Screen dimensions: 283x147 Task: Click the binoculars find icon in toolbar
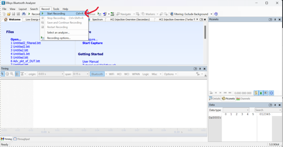24,14
